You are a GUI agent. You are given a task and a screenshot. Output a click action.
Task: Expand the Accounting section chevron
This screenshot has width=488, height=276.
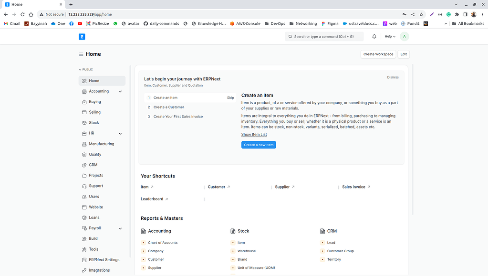[x=120, y=91]
